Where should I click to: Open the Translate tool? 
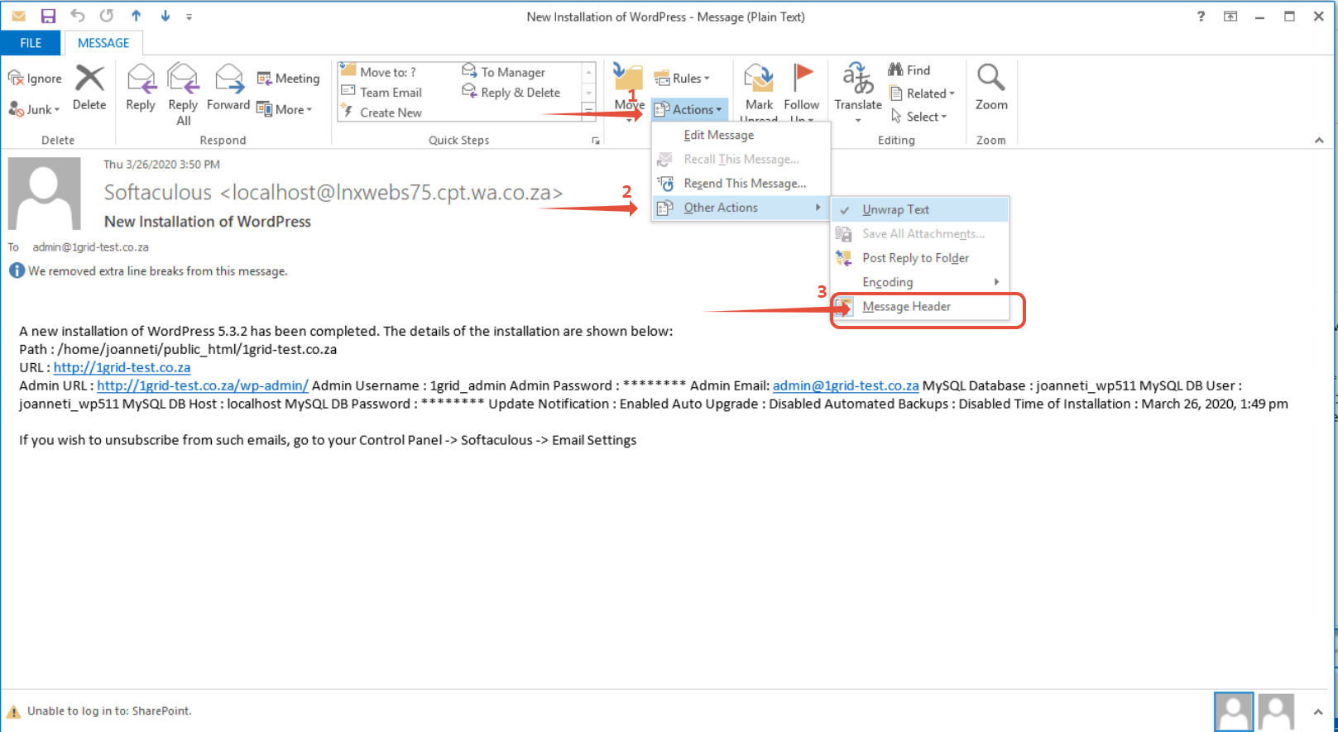pos(858,93)
